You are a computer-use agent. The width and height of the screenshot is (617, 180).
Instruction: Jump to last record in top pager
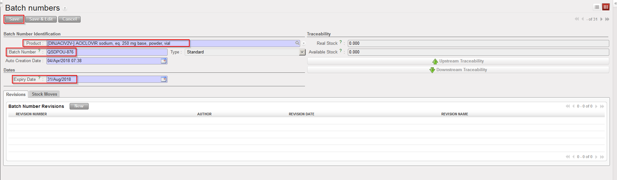pyautogui.click(x=607, y=19)
